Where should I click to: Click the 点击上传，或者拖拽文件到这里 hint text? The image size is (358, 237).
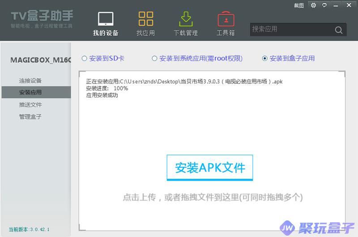[213, 197]
